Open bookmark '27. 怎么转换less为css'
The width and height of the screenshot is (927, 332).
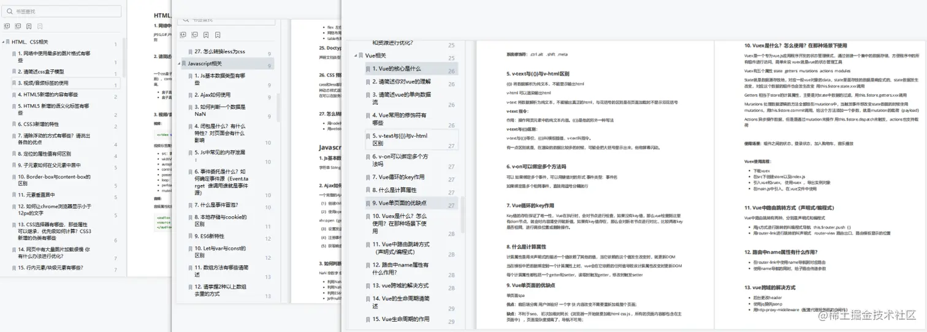[221, 51]
